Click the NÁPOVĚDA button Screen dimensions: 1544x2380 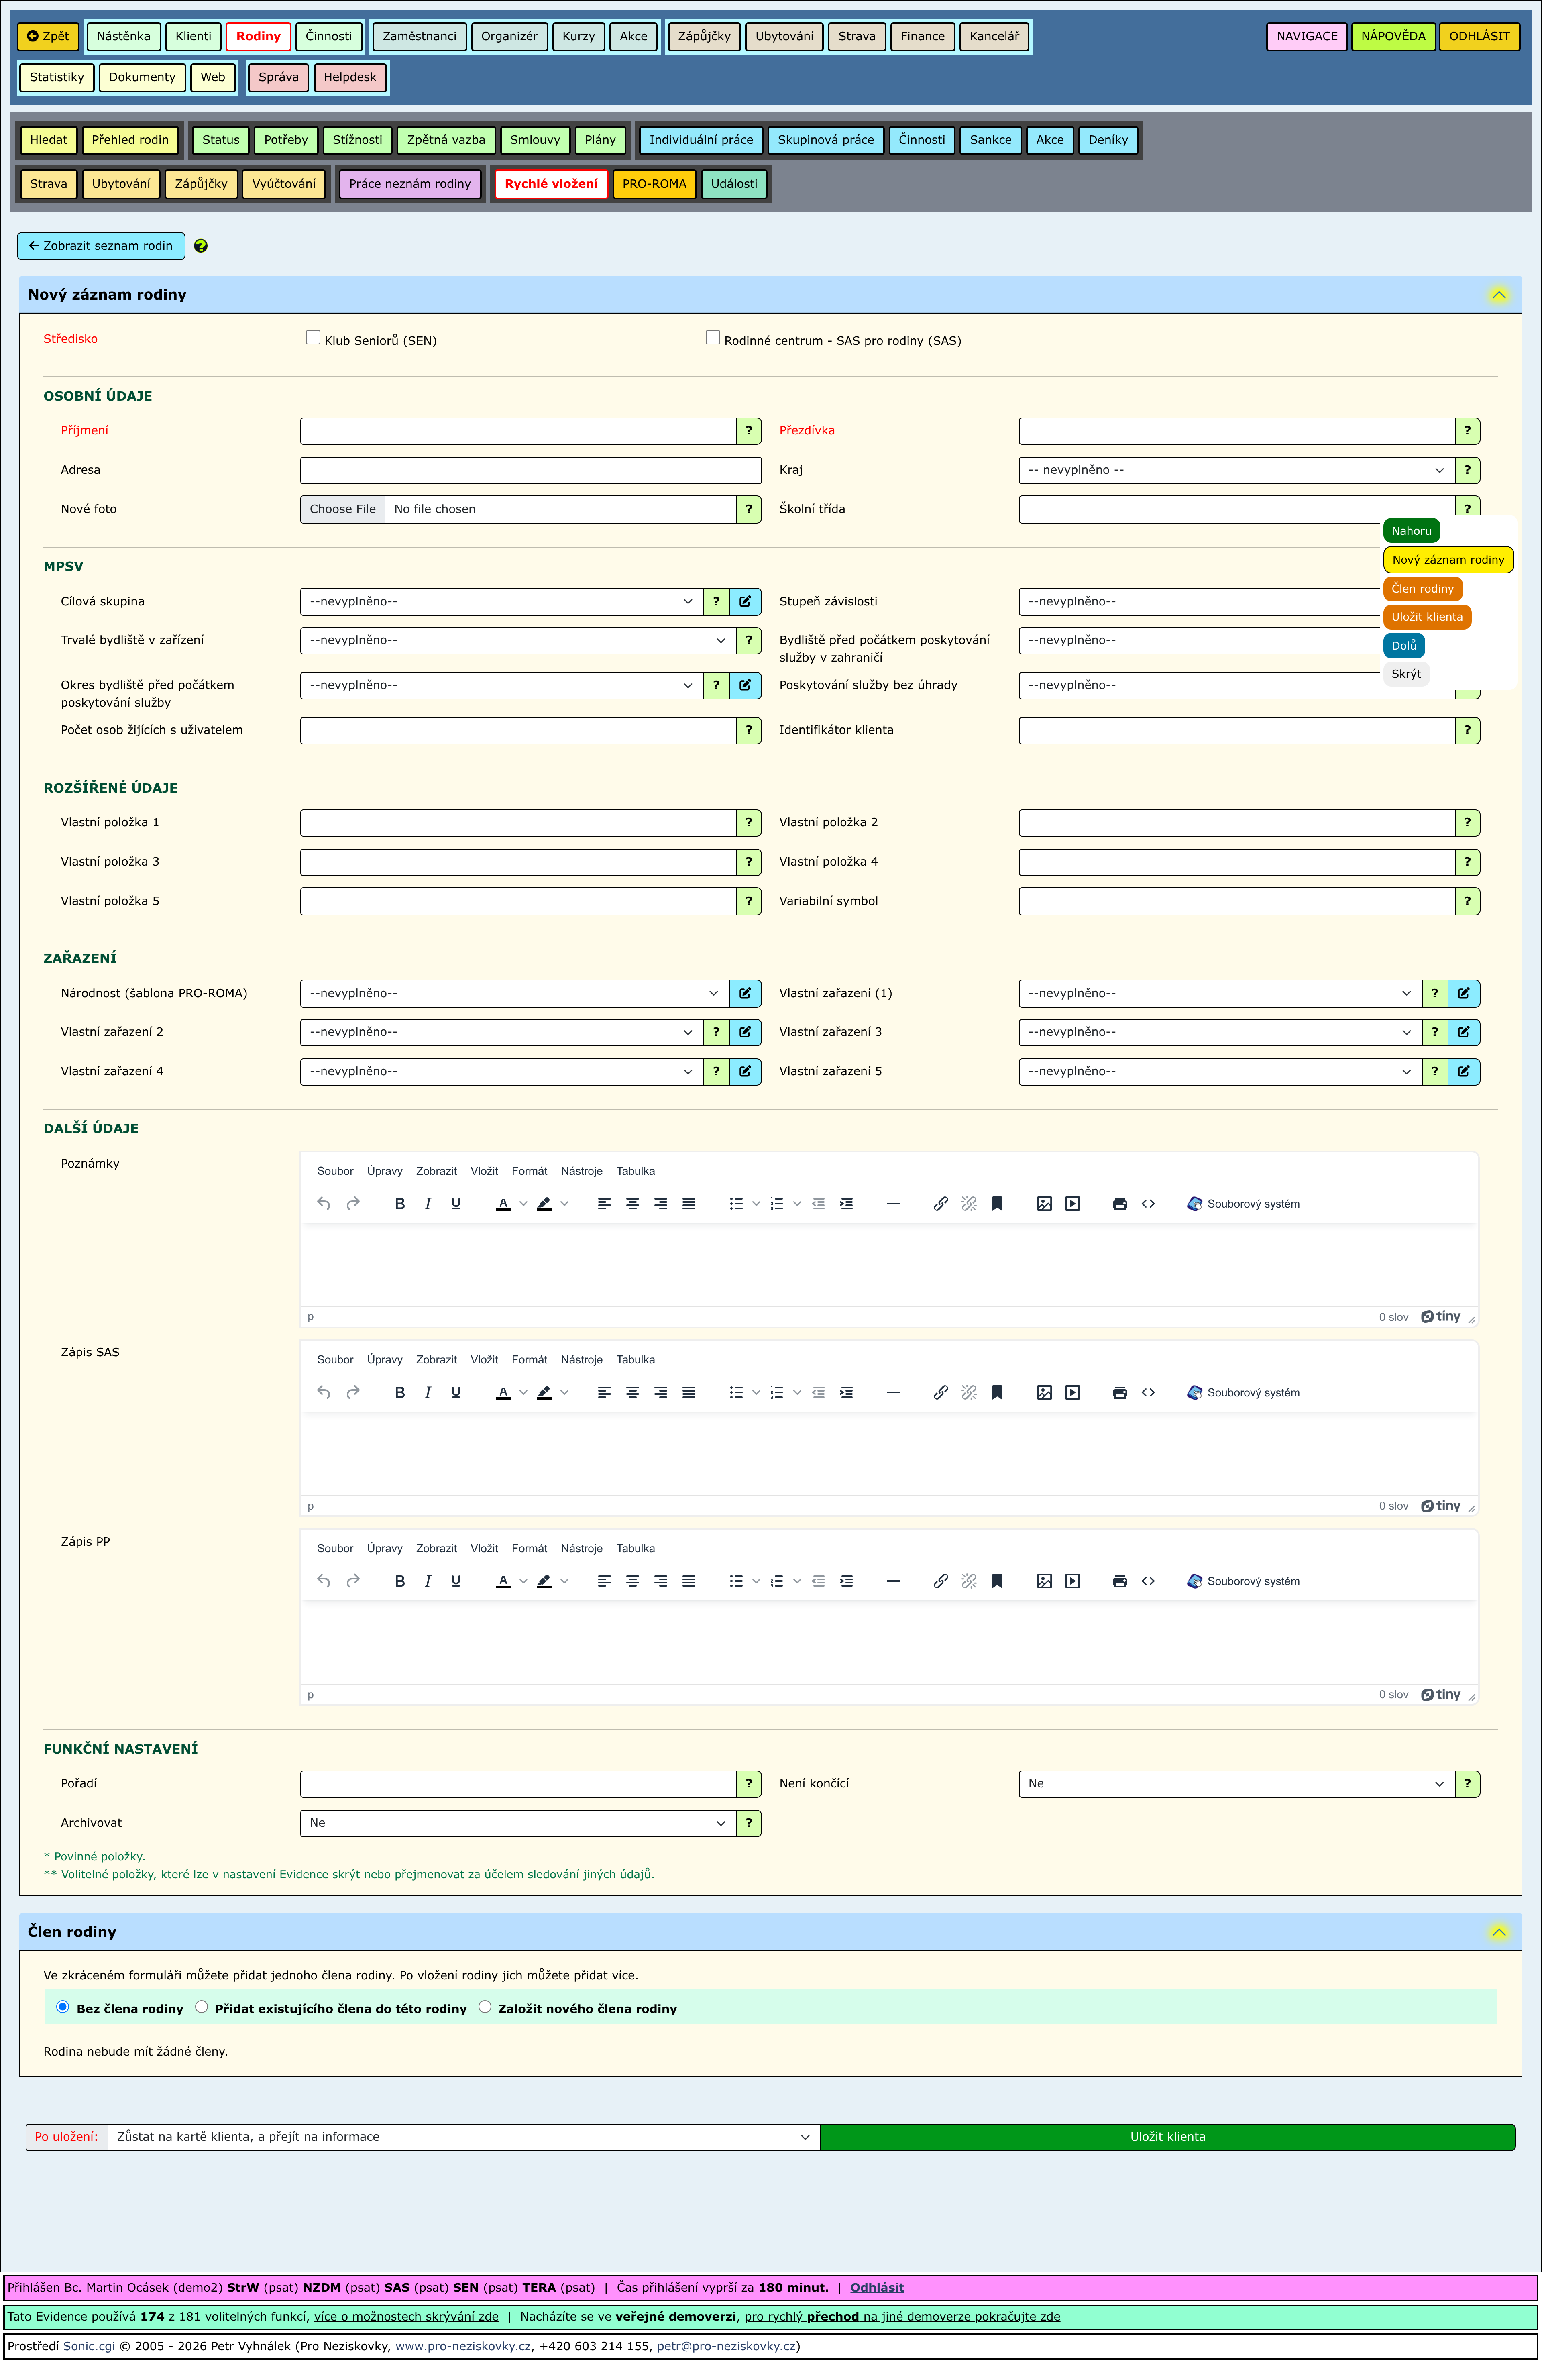pyautogui.click(x=1393, y=37)
